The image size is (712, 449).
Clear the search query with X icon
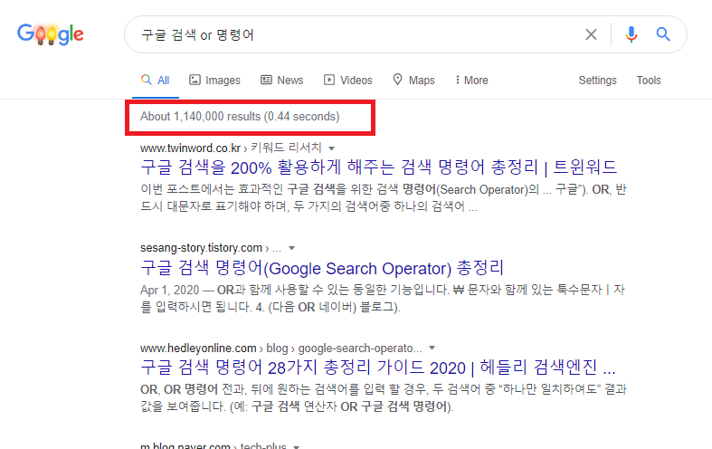click(x=591, y=34)
